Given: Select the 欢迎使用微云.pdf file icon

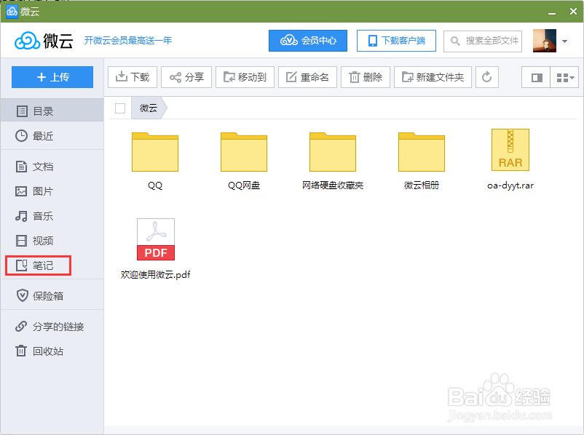Looking at the screenshot, I should (x=156, y=239).
